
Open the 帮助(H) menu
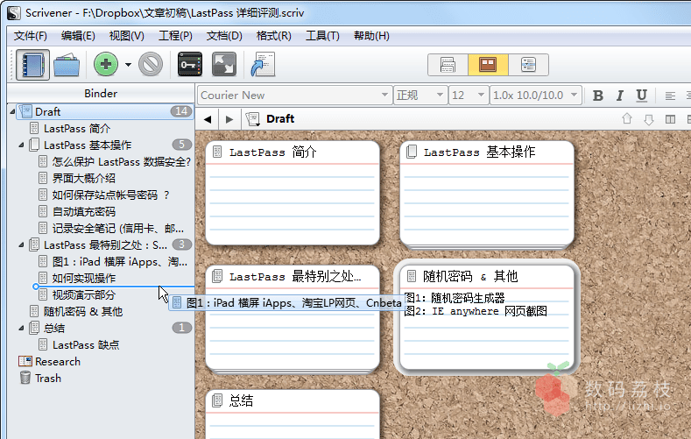click(x=371, y=36)
